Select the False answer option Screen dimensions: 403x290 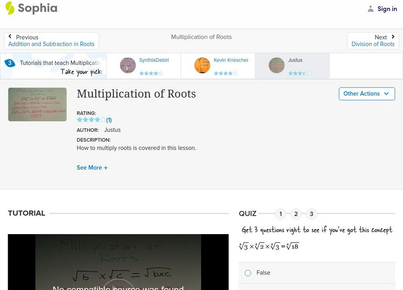point(247,272)
